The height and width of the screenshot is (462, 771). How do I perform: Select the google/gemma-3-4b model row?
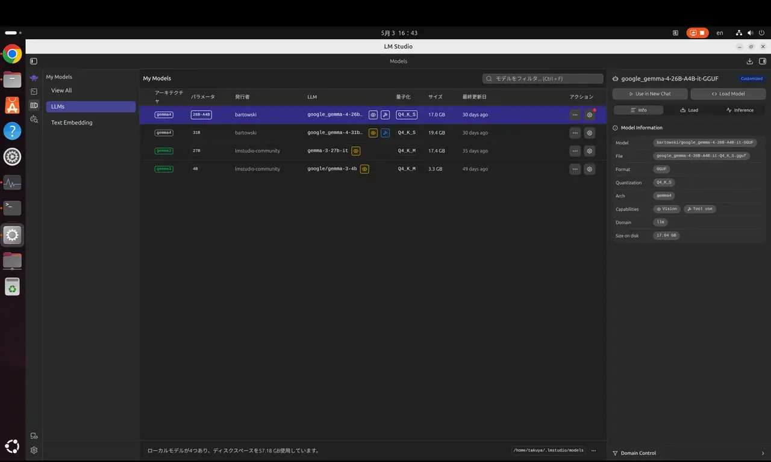click(x=373, y=169)
